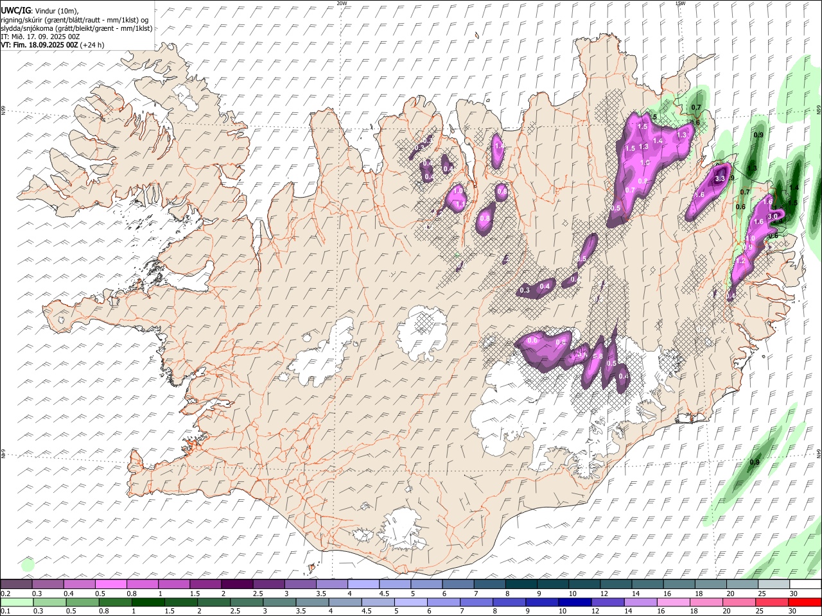Click the '15W' longitude label
This screenshot has height=616, width=822.
(x=680, y=3)
